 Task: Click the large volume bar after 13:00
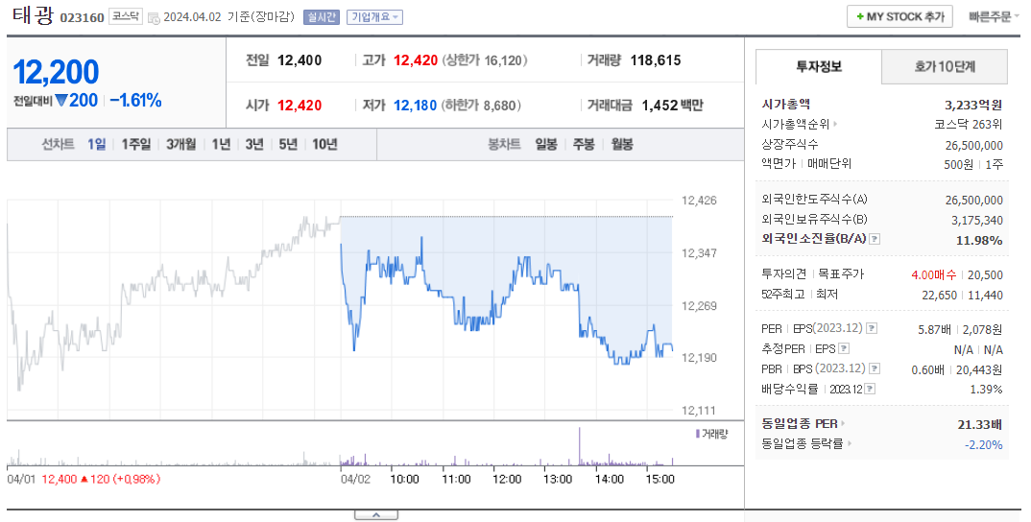(x=579, y=447)
